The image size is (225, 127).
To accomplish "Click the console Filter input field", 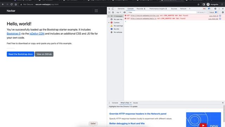I will click(162, 12).
